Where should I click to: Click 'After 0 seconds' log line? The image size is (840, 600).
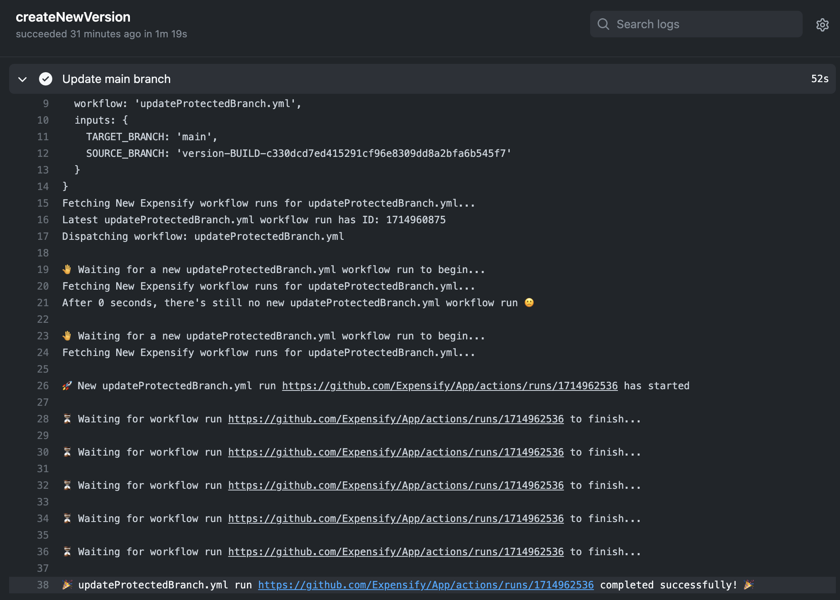pos(298,303)
